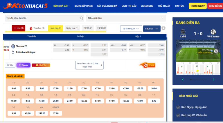This screenshot has width=223, height=123.
Task: Click the first-half 1X2 odds 2.46
Action: [156, 45]
